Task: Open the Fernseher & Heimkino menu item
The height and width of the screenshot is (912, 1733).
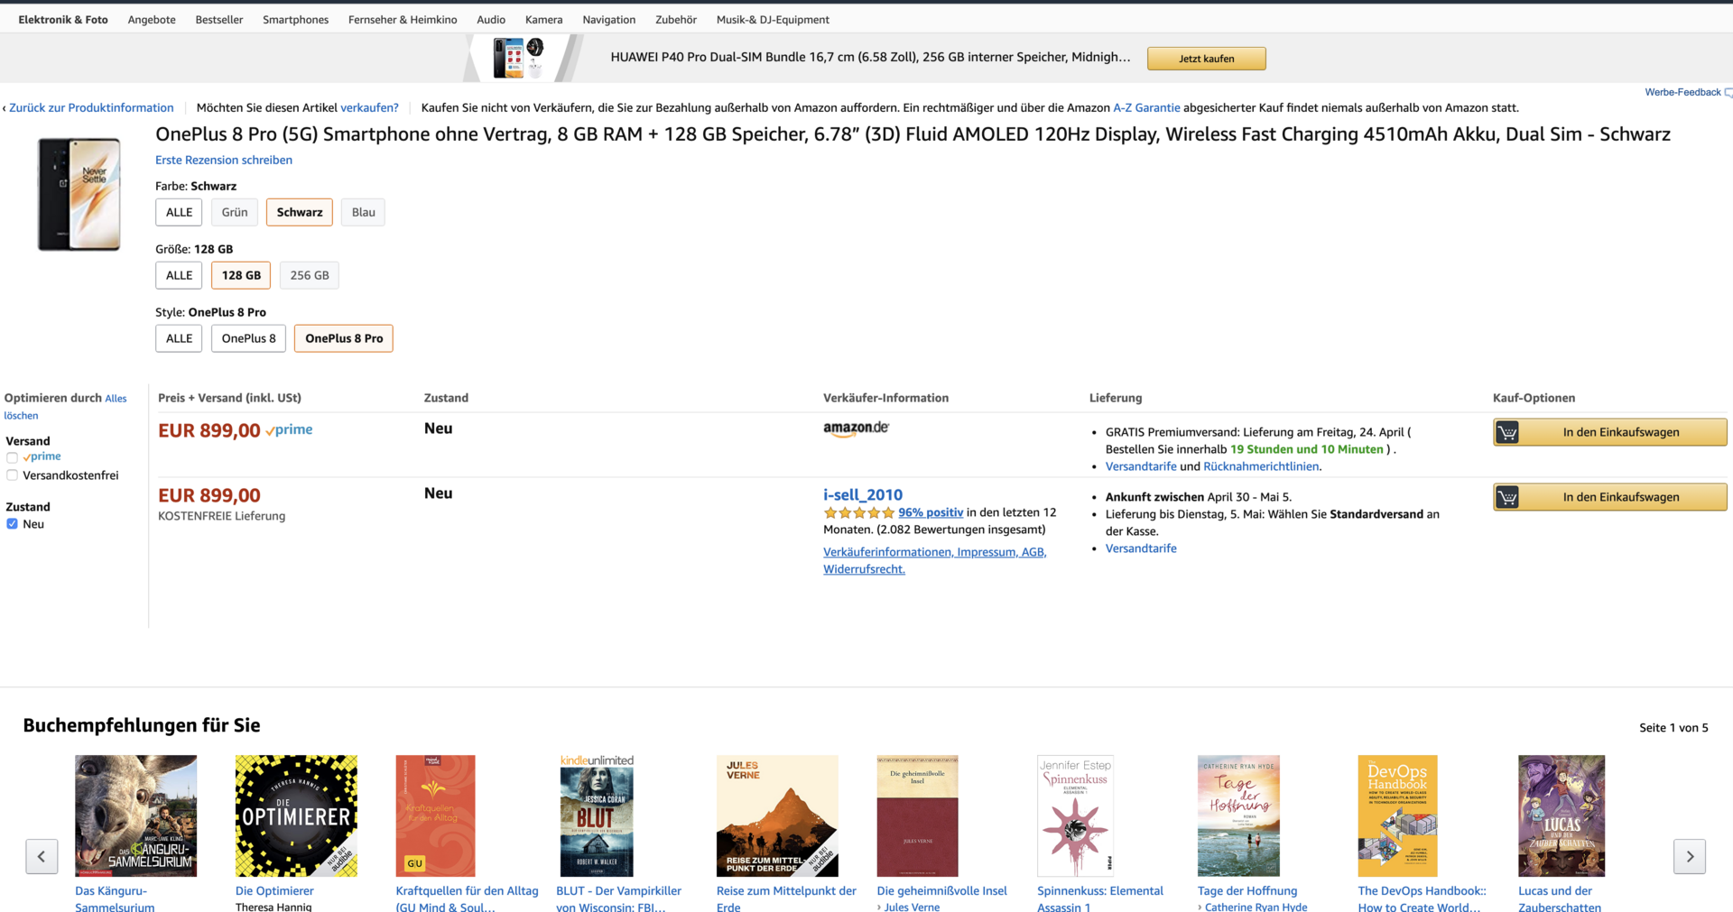Action: click(x=403, y=20)
